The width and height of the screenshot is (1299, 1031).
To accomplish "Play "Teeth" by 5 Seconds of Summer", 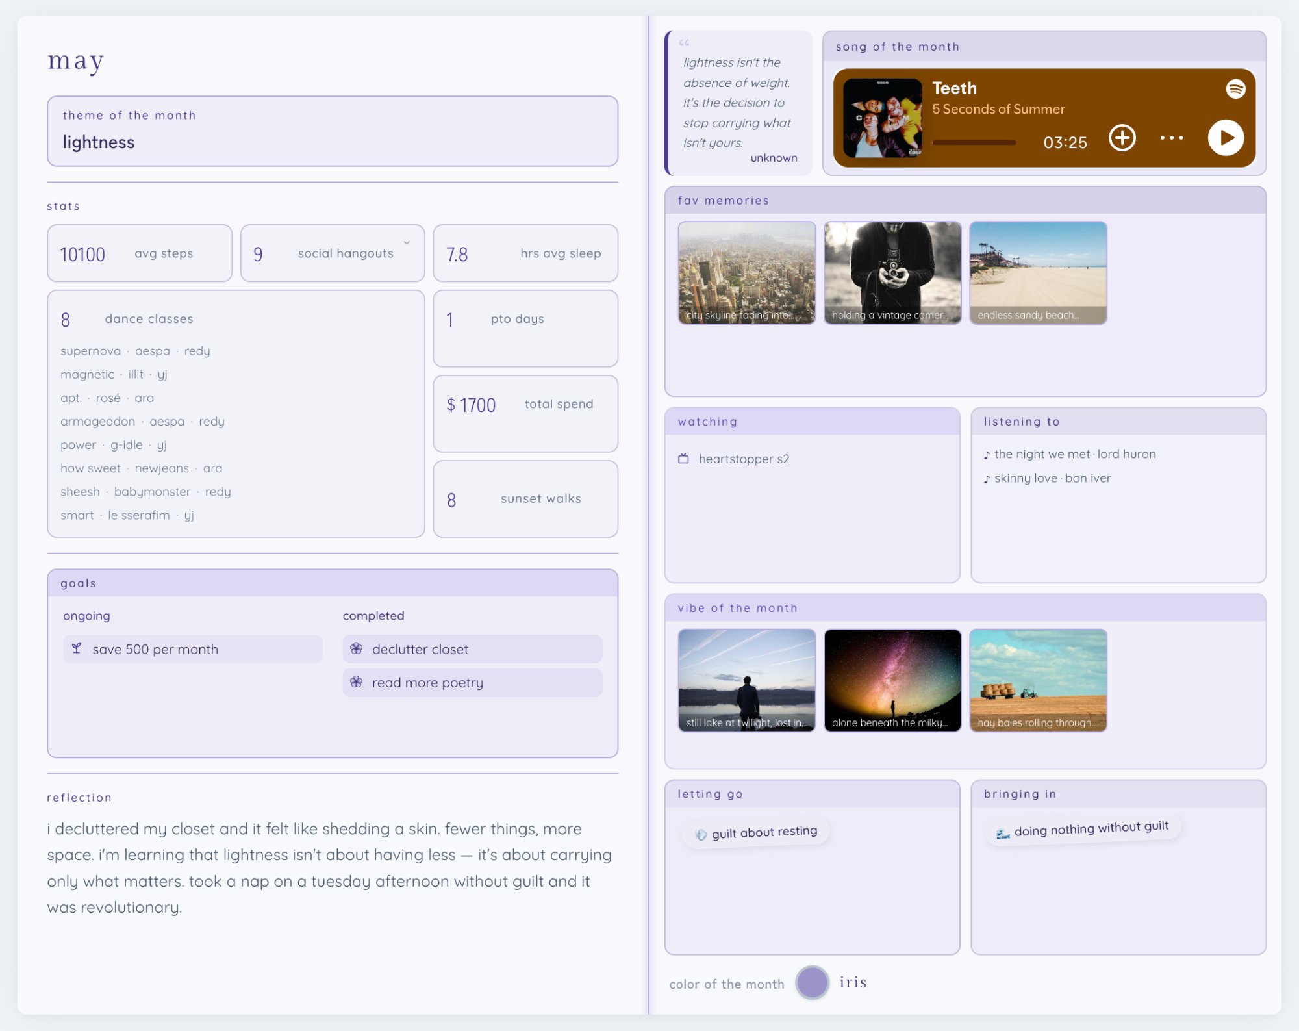I will (1226, 137).
